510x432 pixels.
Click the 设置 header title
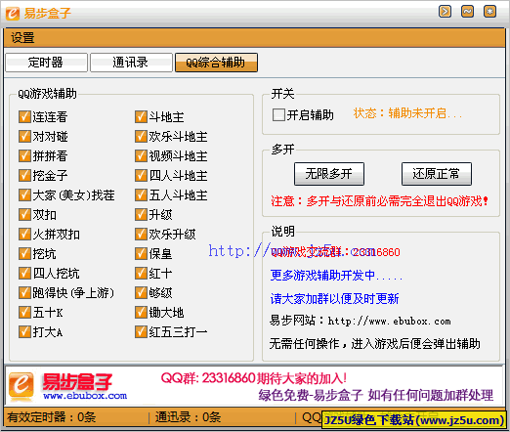point(22,37)
